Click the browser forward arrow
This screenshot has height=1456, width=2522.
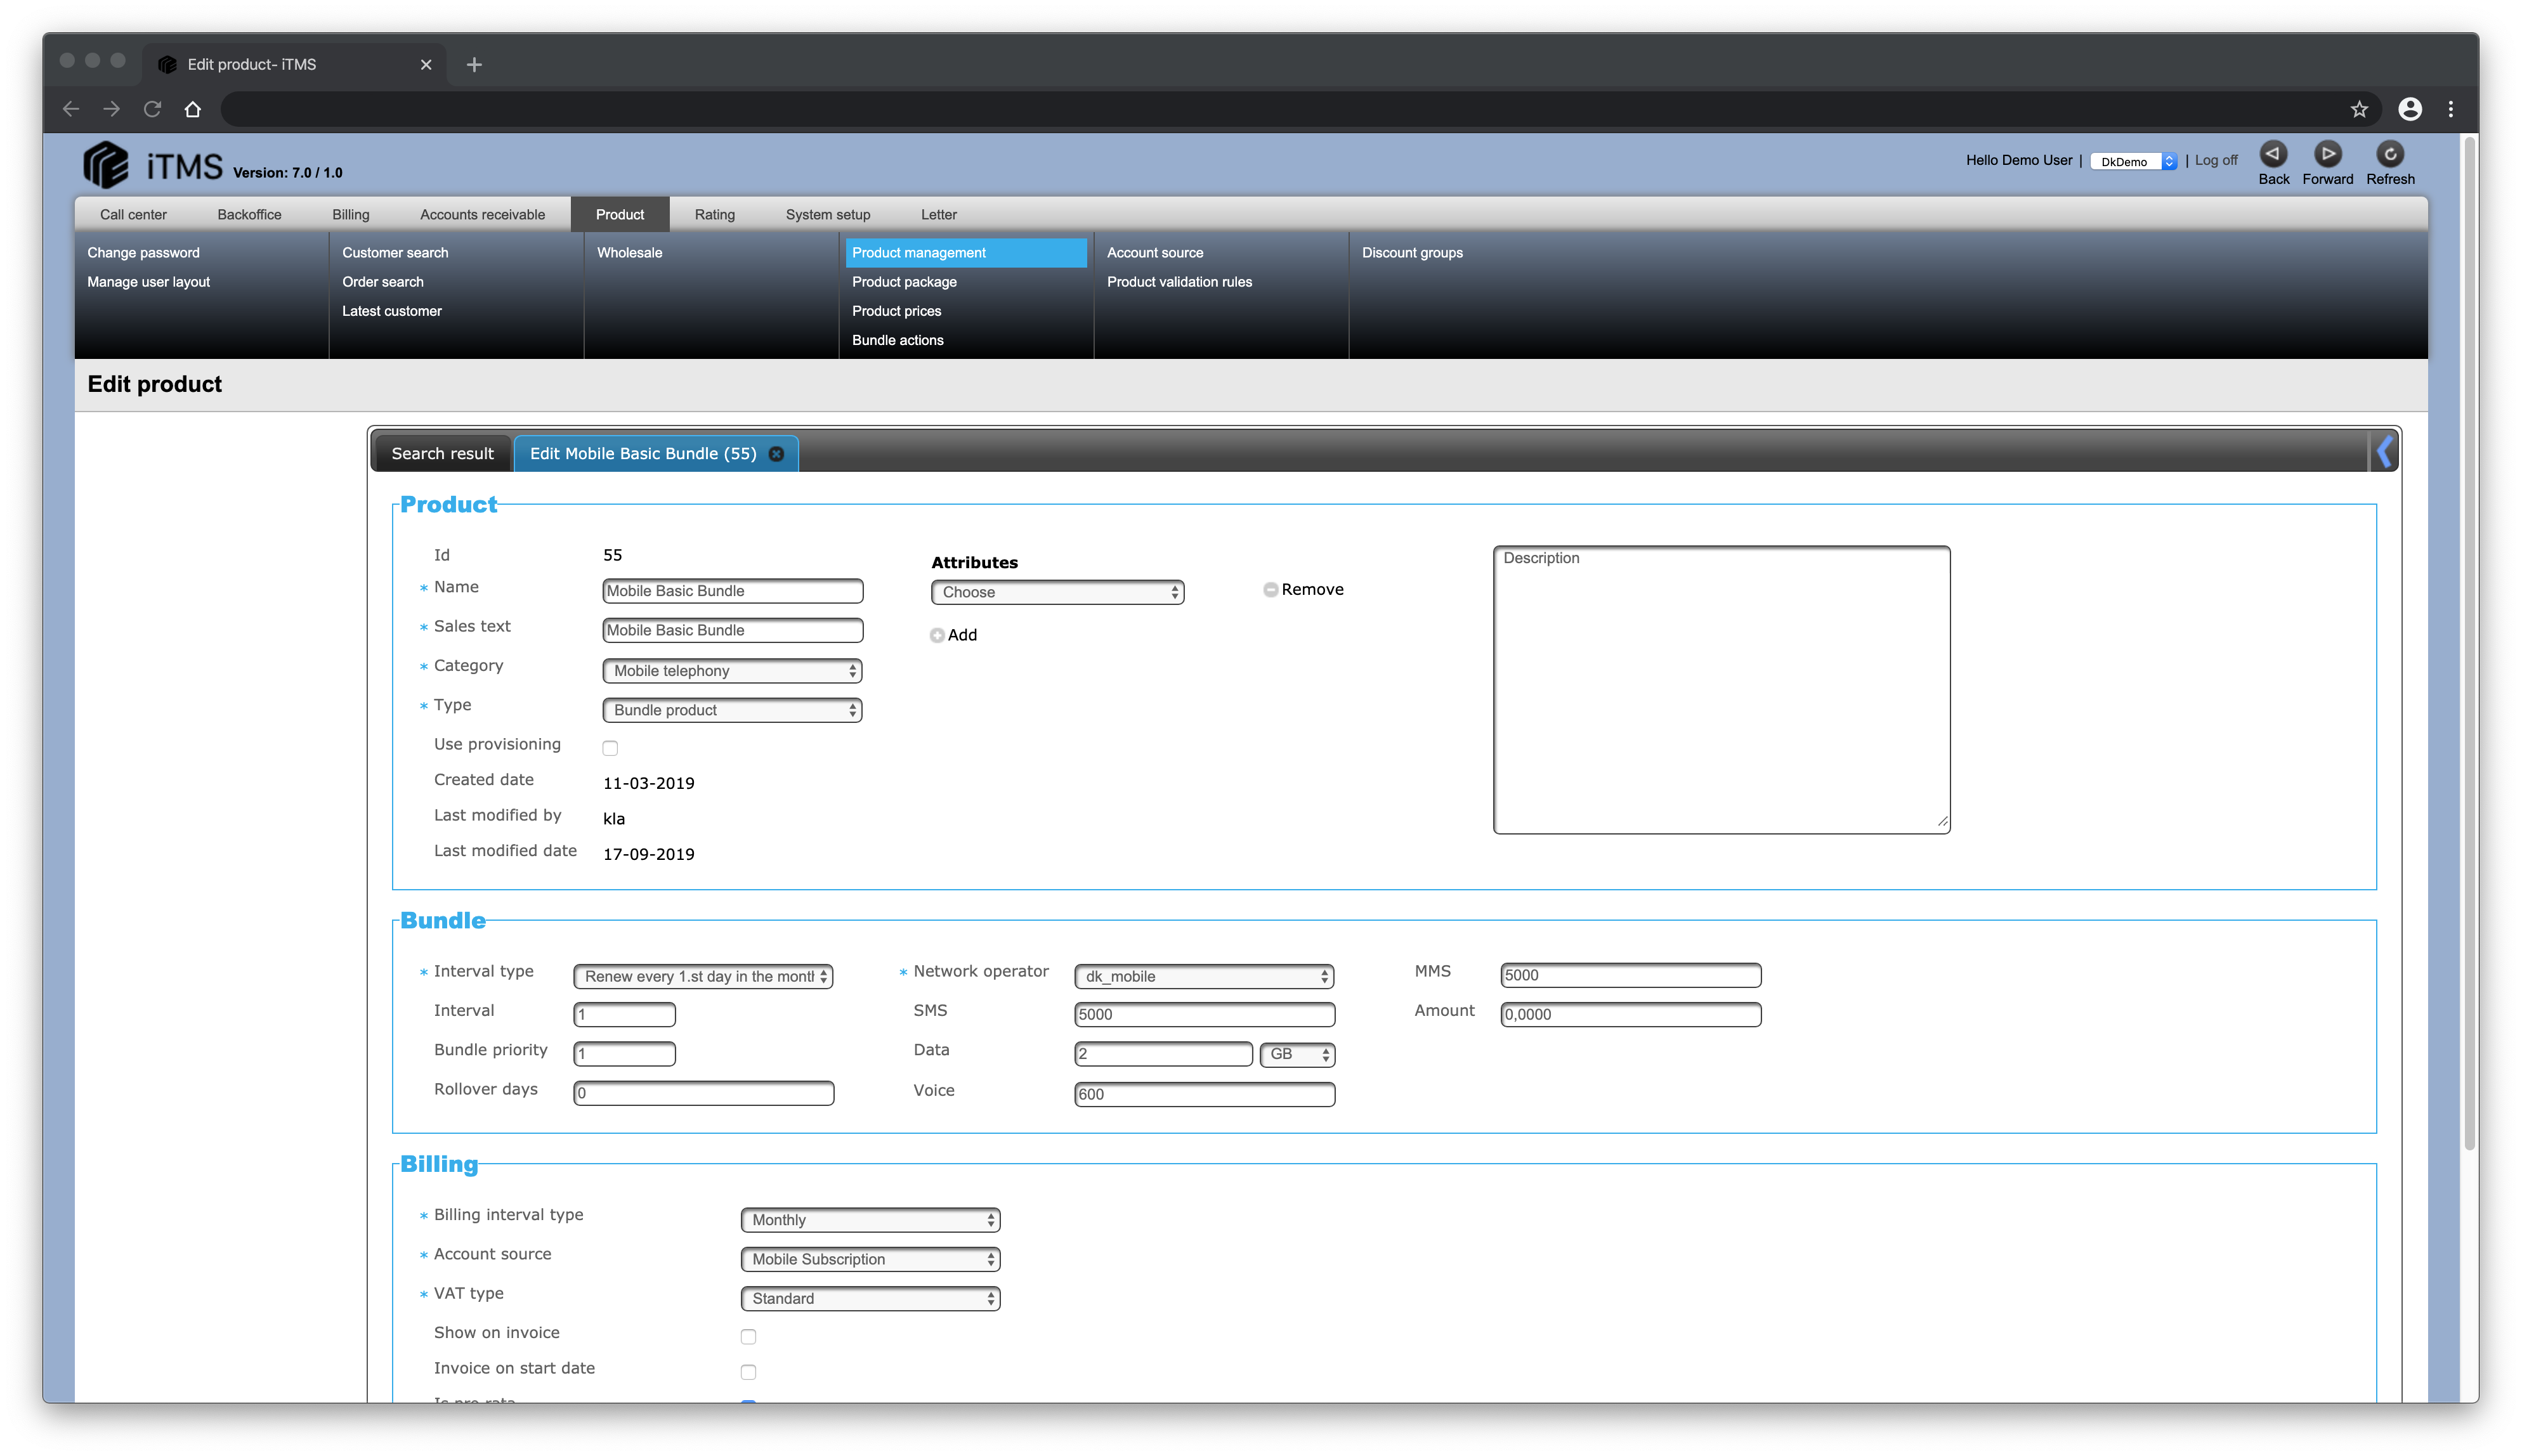(x=112, y=109)
